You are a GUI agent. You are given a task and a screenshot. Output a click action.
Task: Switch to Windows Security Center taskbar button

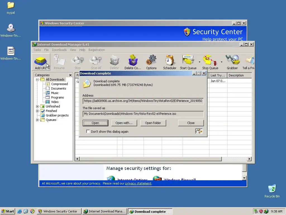pyautogui.click(x=59, y=211)
